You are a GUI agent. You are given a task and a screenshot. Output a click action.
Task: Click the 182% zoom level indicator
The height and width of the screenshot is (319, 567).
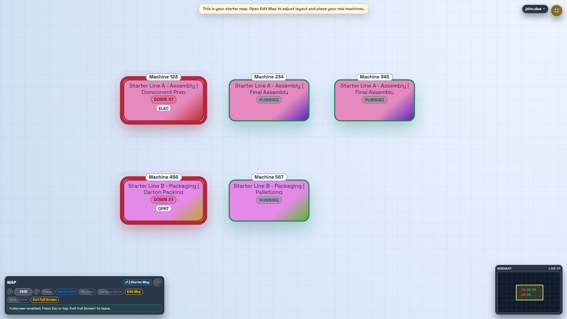tap(23, 292)
